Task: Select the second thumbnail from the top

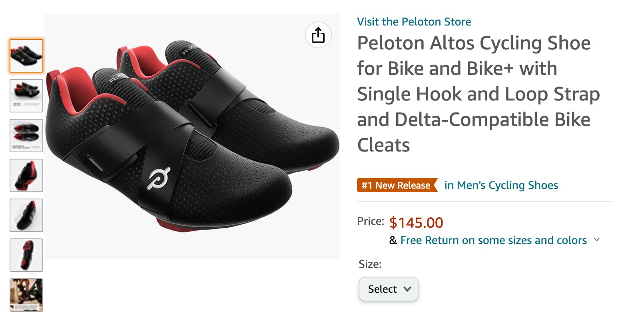Action: point(26,96)
